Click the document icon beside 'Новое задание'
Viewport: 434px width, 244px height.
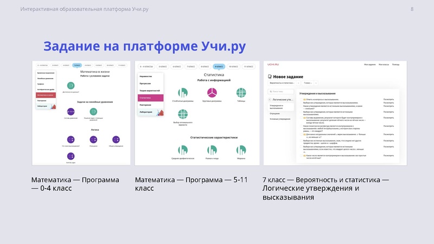(x=270, y=76)
